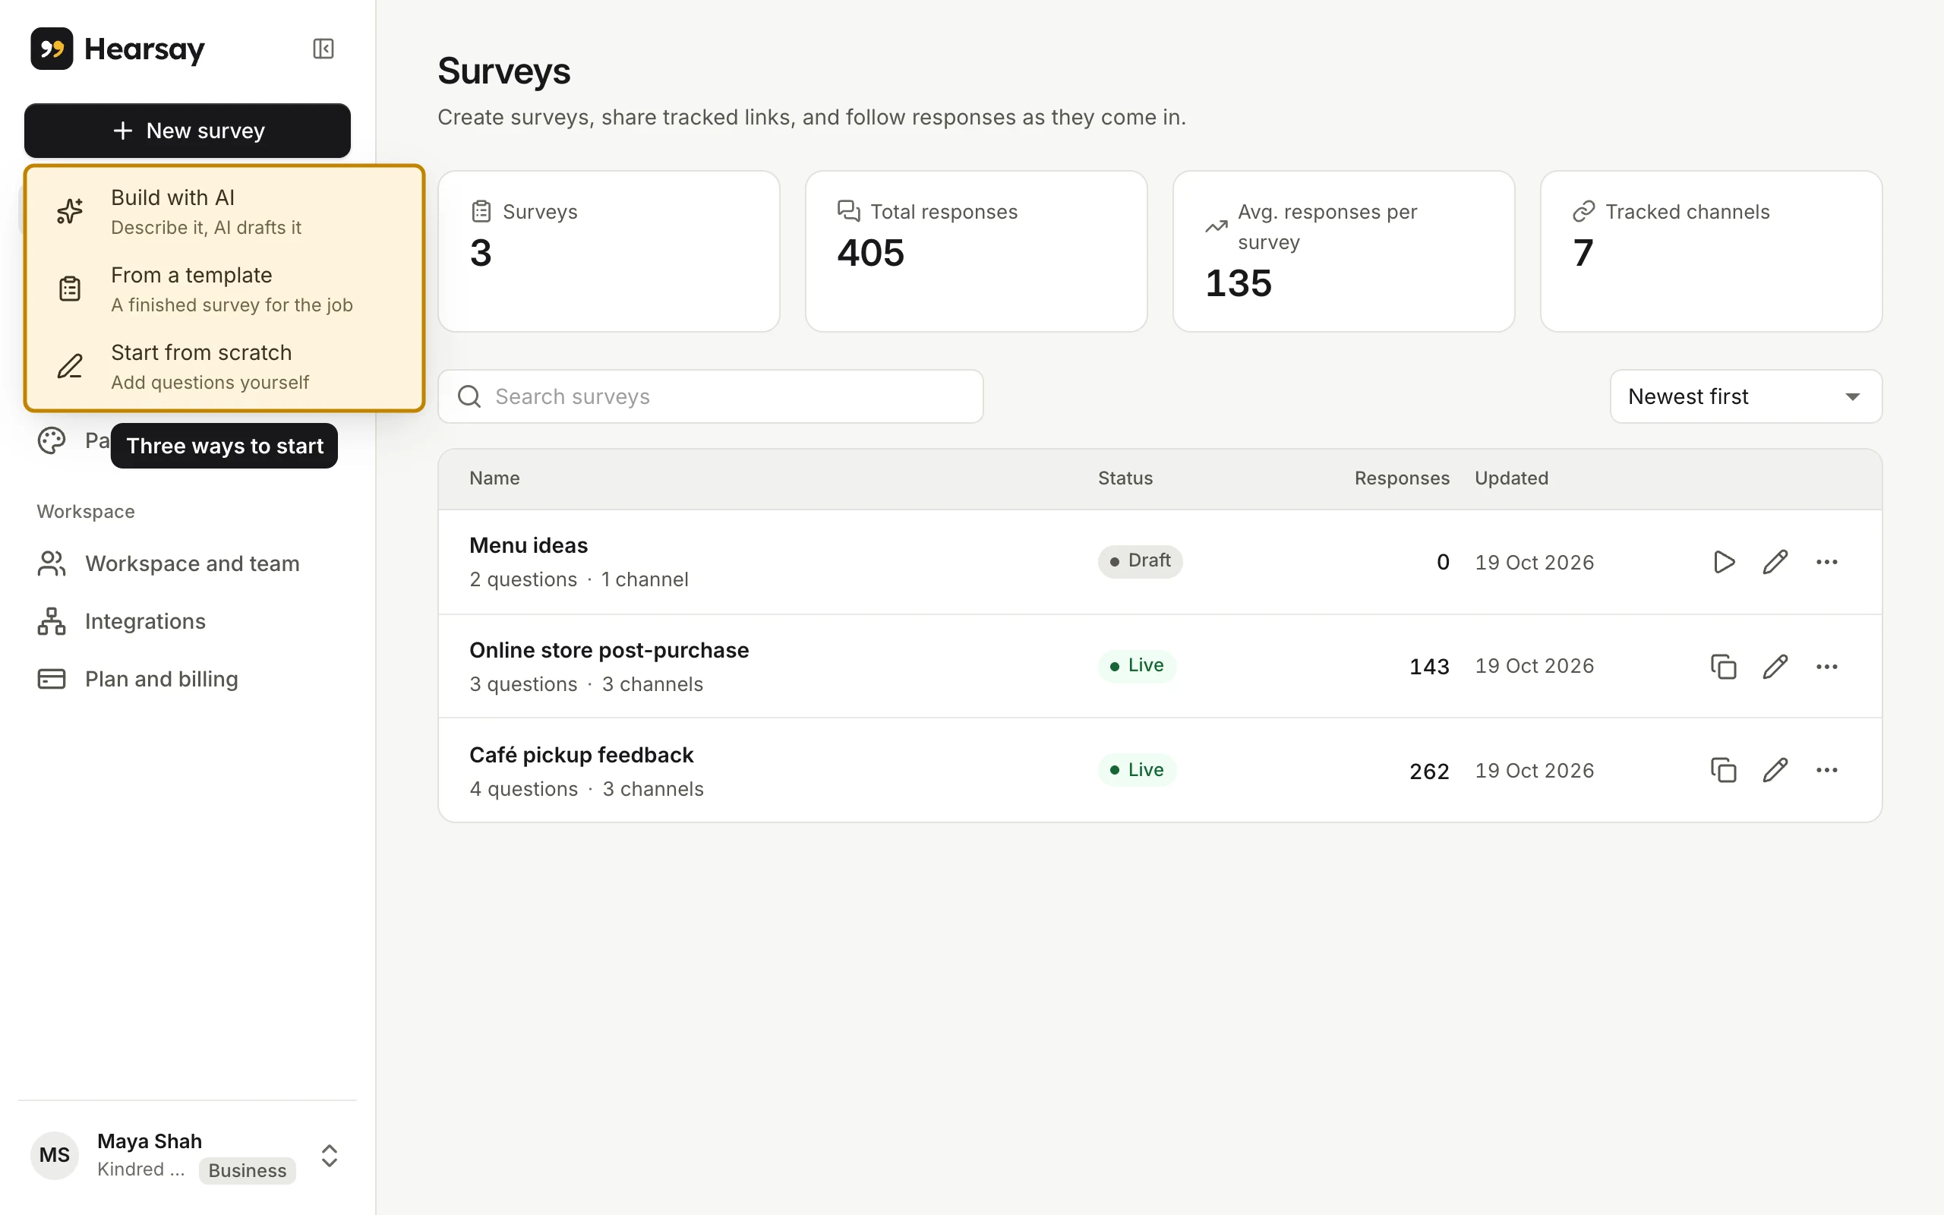Edit Menu ideas with the pencil icon

point(1775,562)
